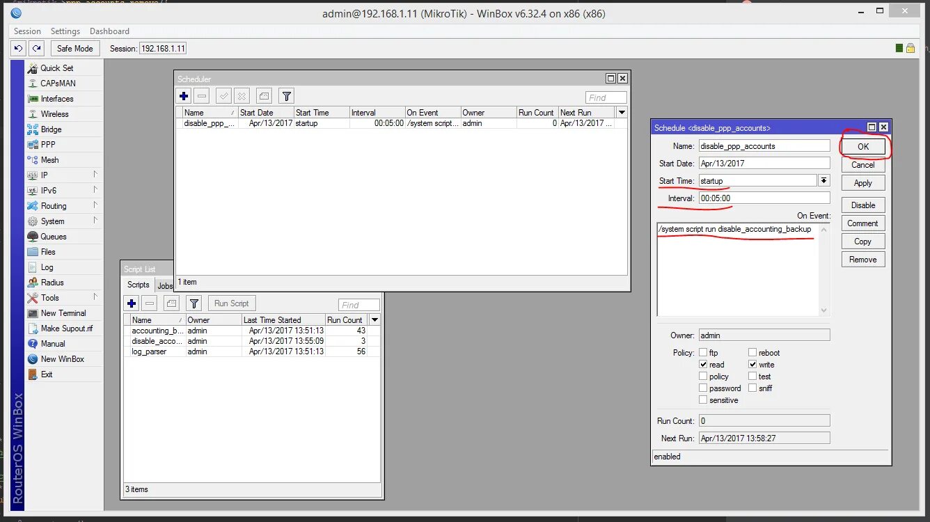930x522 pixels.
Task: Toggle the sniff policy checkbox
Action: point(752,388)
